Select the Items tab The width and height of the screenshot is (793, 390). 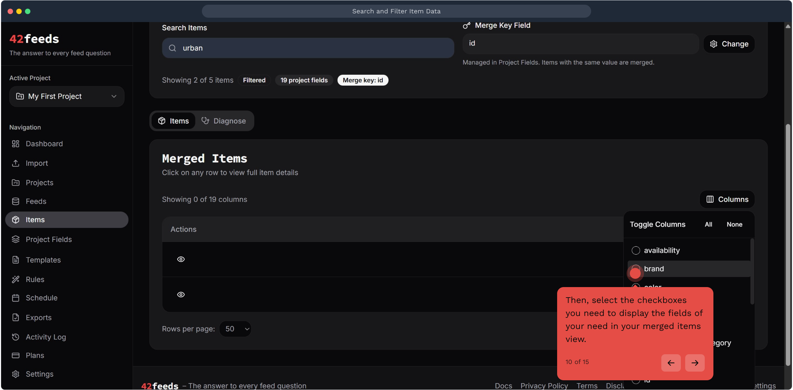tap(174, 121)
